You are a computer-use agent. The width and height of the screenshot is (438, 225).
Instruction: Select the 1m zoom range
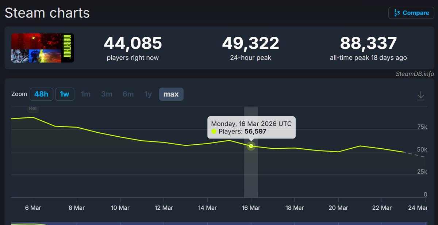(85, 94)
